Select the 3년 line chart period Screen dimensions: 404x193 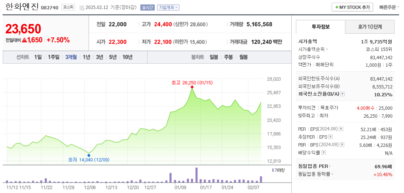click(99, 57)
